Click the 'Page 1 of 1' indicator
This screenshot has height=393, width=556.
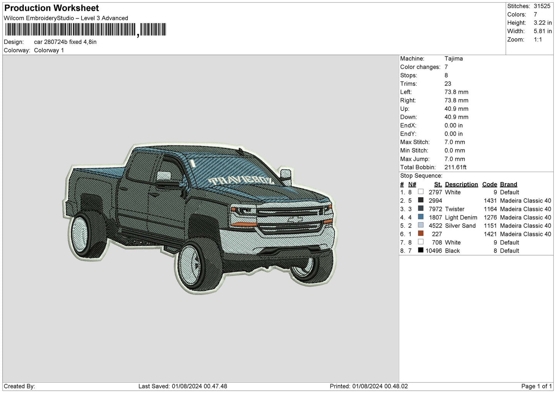(537, 386)
